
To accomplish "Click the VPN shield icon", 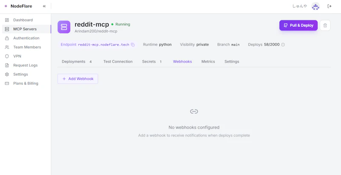I will [7, 56].
